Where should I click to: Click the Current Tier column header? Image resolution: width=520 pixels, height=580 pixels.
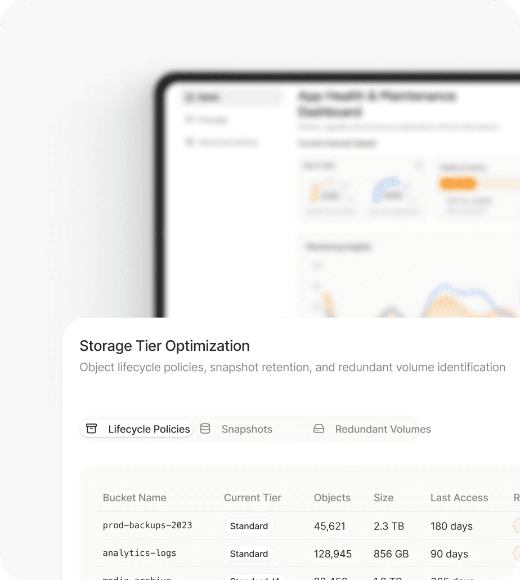[x=253, y=498]
